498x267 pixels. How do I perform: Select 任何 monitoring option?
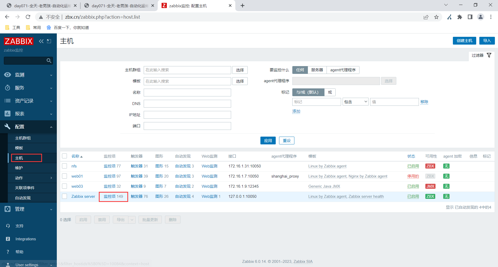pos(300,70)
